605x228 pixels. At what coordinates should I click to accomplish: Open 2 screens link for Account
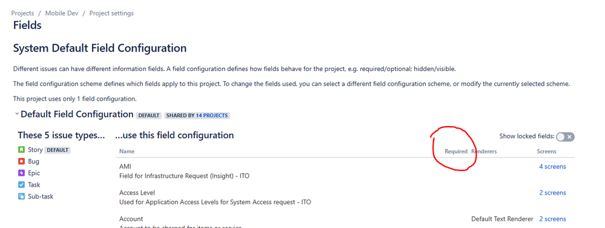(552, 219)
